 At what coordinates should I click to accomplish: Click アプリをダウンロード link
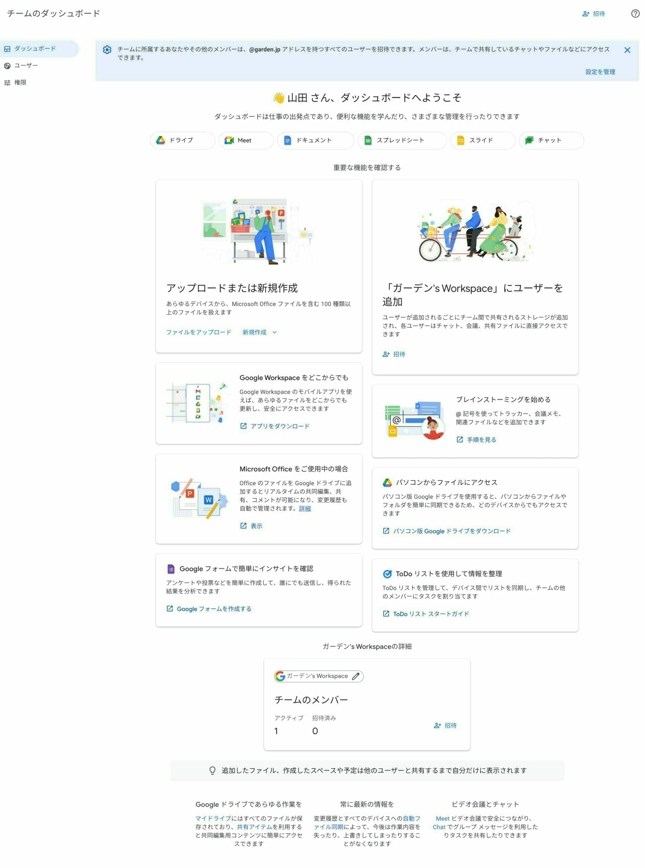280,426
